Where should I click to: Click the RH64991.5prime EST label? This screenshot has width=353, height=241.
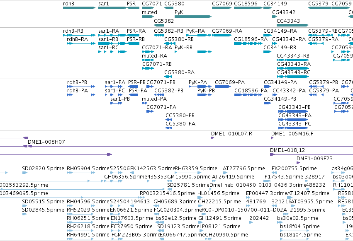(88, 235)
